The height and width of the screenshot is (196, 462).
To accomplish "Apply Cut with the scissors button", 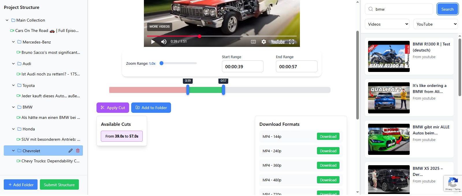I will point(113,108).
